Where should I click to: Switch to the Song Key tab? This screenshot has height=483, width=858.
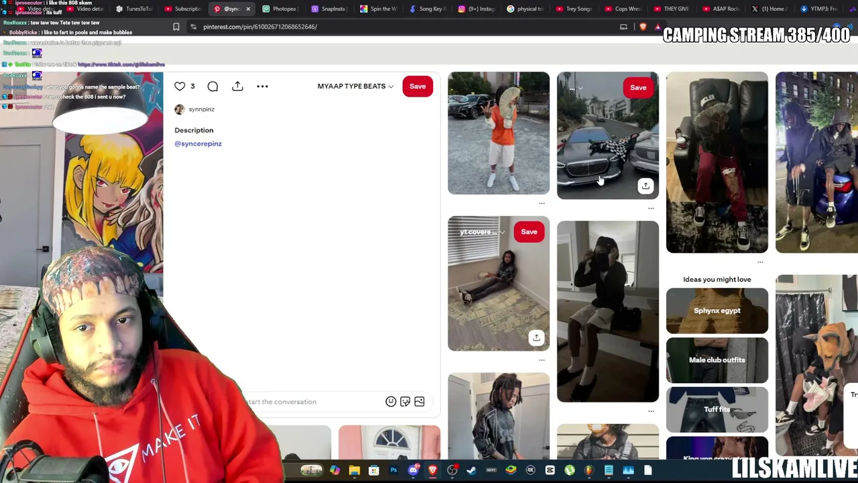[427, 9]
